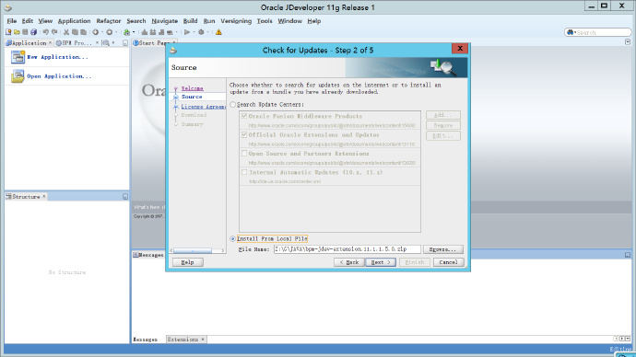Open the editor tab list dropdown
Screen dimensions: 636x357
point(628,42)
